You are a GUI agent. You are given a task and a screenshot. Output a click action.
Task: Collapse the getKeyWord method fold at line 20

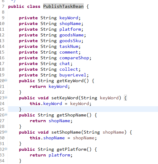click(6, 80)
